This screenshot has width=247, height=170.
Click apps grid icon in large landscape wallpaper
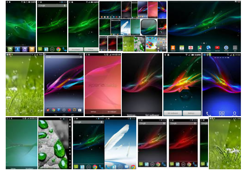[x=235, y=48]
